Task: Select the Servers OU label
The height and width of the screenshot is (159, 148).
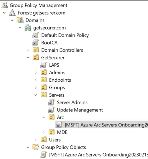Action: tap(57, 95)
